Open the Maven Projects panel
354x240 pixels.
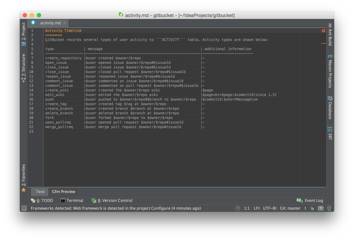point(330,71)
